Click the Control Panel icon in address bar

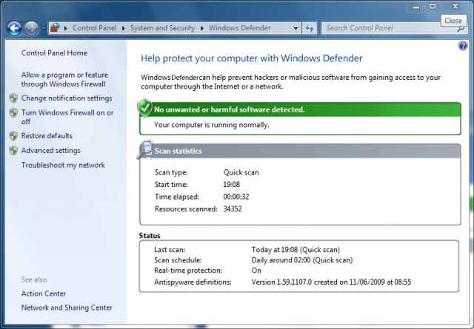coord(56,28)
